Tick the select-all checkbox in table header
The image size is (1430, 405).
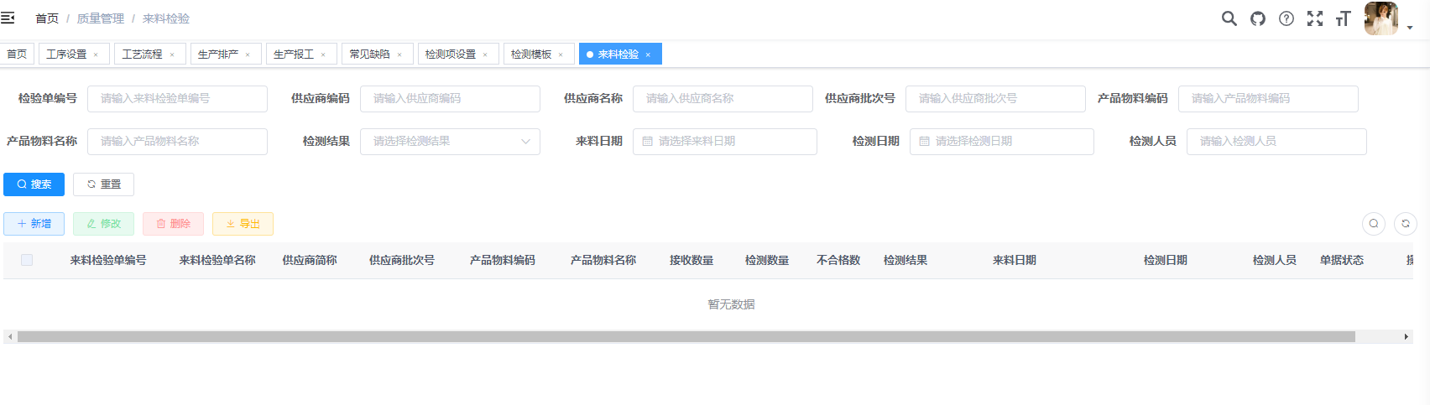(27, 260)
